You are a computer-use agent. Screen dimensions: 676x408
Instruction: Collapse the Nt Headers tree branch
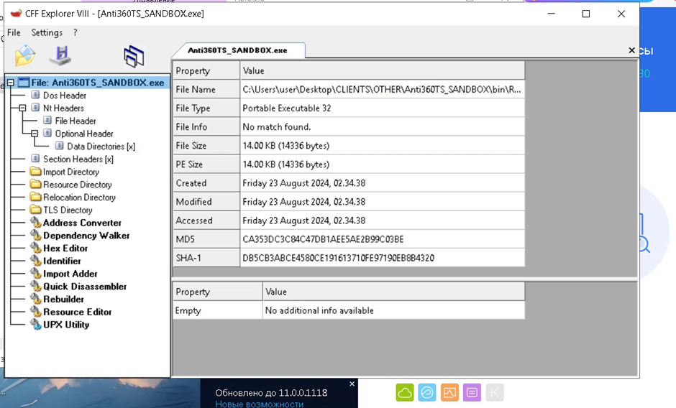click(23, 108)
